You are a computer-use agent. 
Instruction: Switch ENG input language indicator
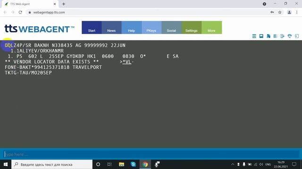click(268, 164)
